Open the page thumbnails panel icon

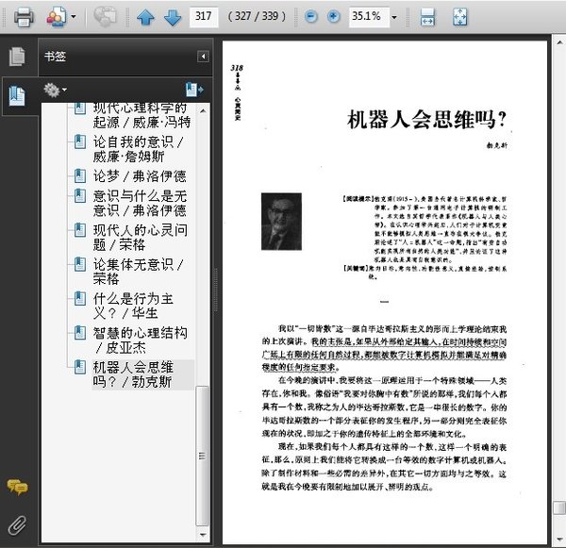[x=17, y=57]
